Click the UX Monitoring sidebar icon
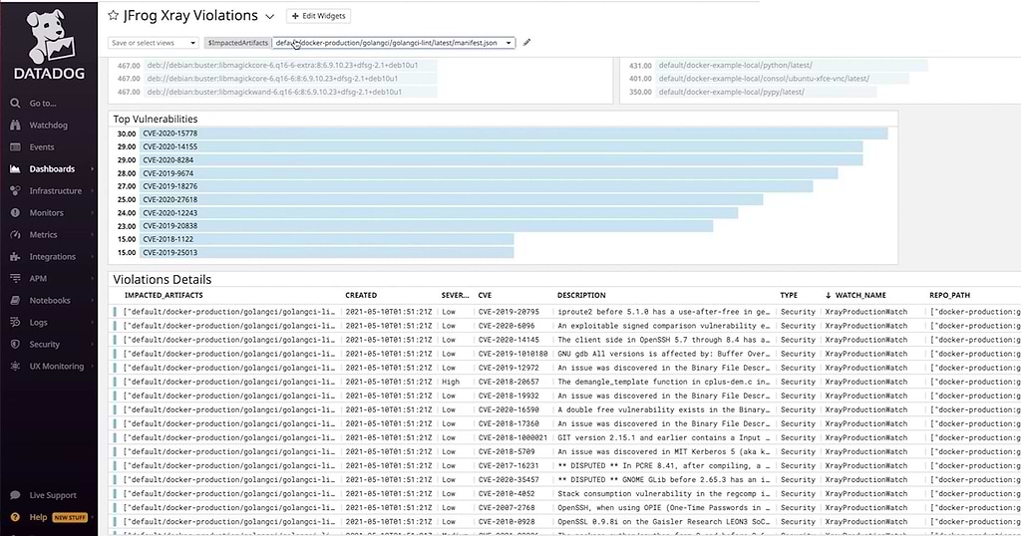This screenshot has height=536, width=1021. pos(15,367)
